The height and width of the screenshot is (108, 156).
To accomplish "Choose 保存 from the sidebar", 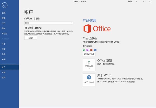I will click(x=3, y=29).
